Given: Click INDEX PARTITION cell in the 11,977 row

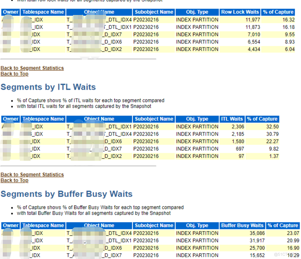Looking at the screenshot, I should [197, 20].
